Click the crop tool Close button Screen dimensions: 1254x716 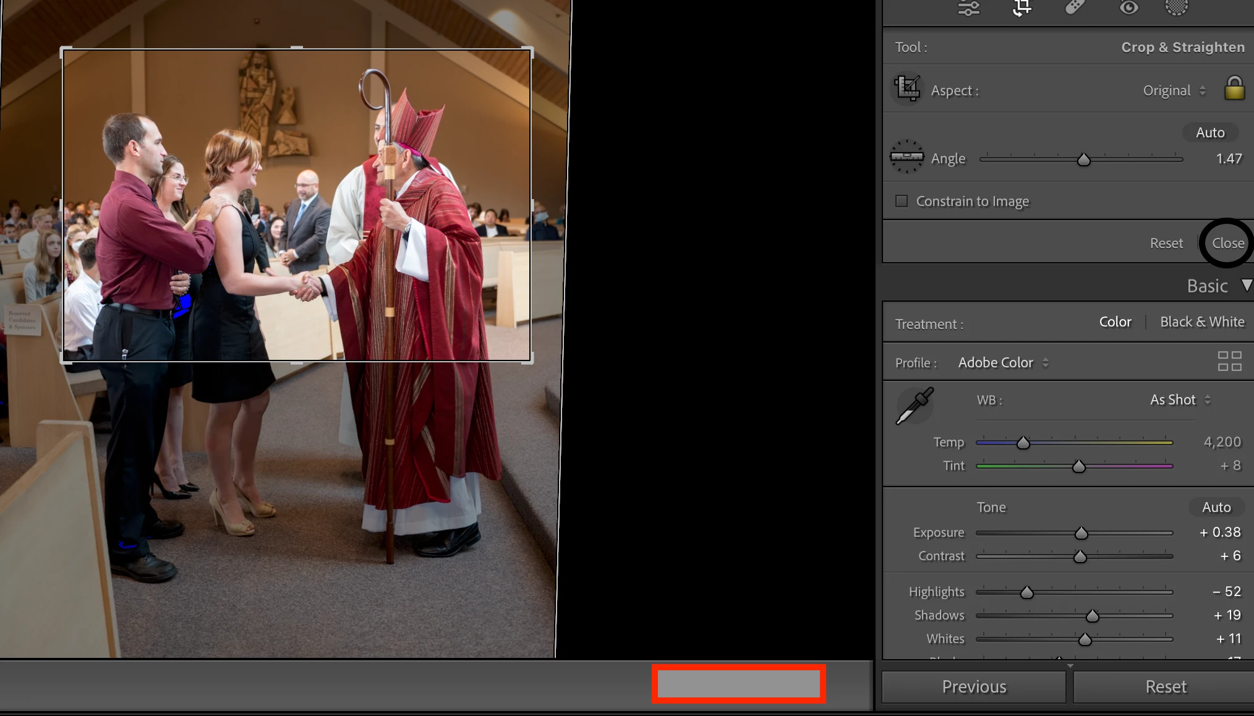coord(1227,243)
